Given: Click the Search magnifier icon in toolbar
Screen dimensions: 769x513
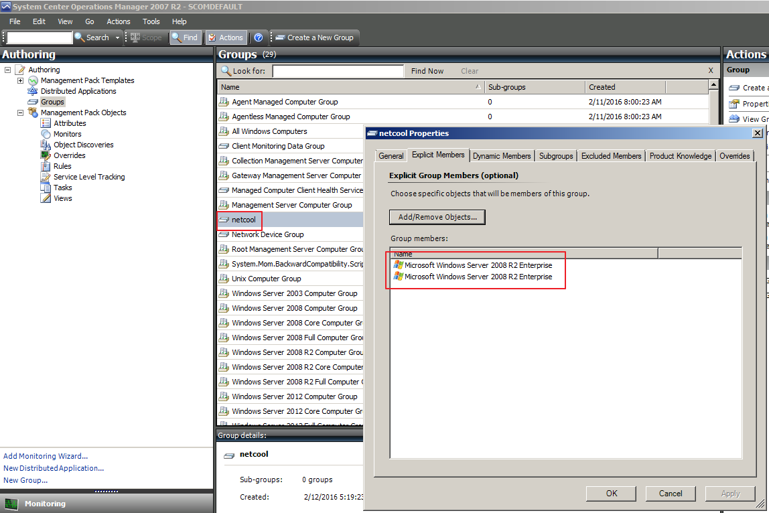Looking at the screenshot, I should pos(80,38).
